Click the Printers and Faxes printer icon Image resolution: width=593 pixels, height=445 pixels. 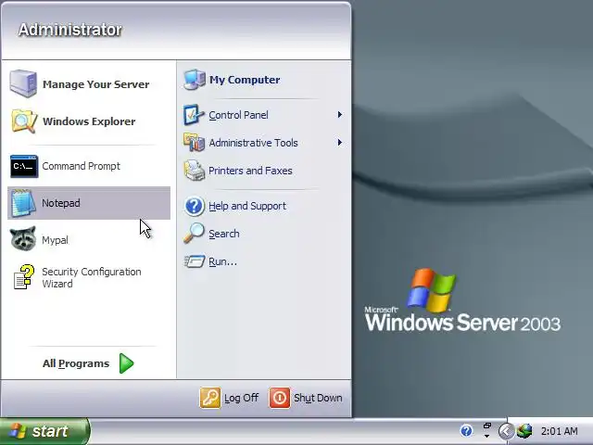(x=194, y=171)
